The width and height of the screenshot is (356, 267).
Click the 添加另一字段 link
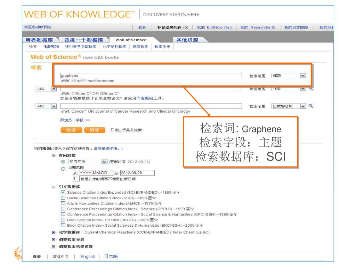(75, 120)
